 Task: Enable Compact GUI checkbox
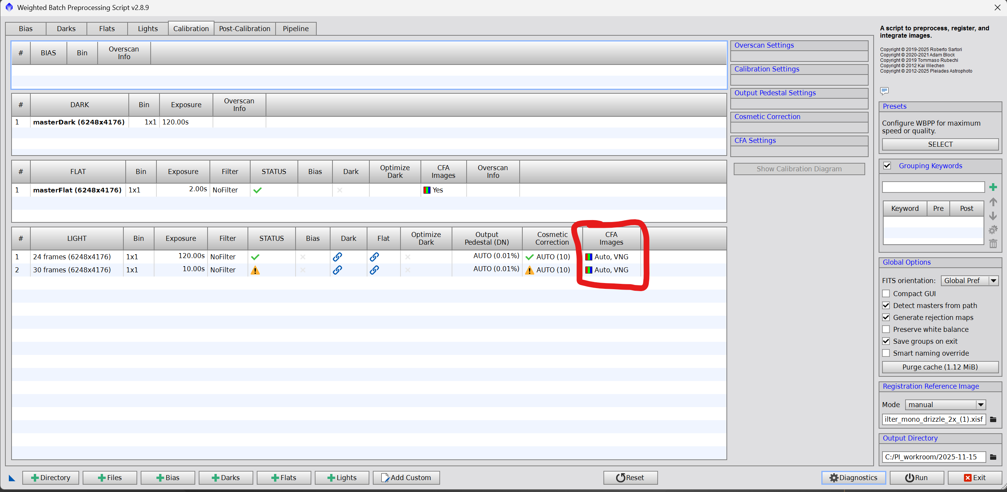tap(886, 293)
